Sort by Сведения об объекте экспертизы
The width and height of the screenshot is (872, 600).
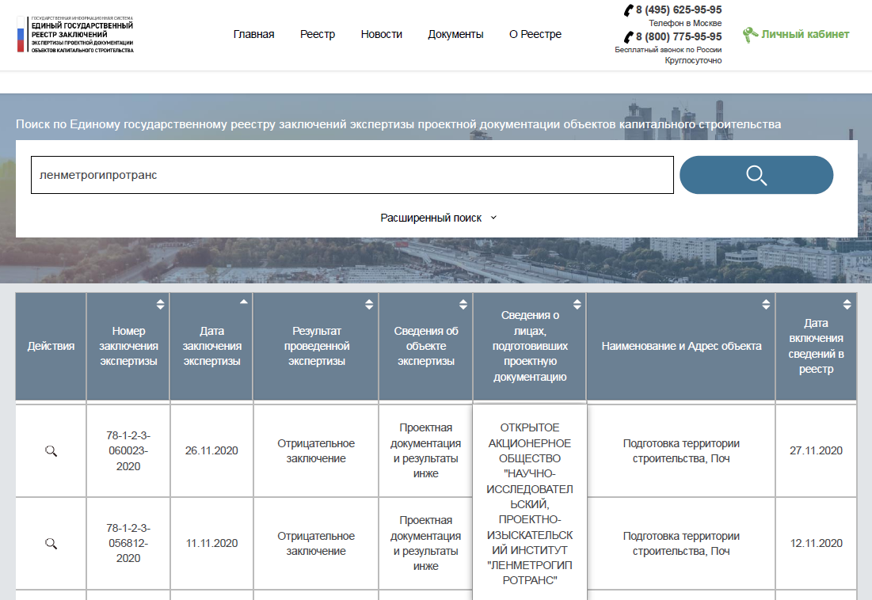coord(463,304)
